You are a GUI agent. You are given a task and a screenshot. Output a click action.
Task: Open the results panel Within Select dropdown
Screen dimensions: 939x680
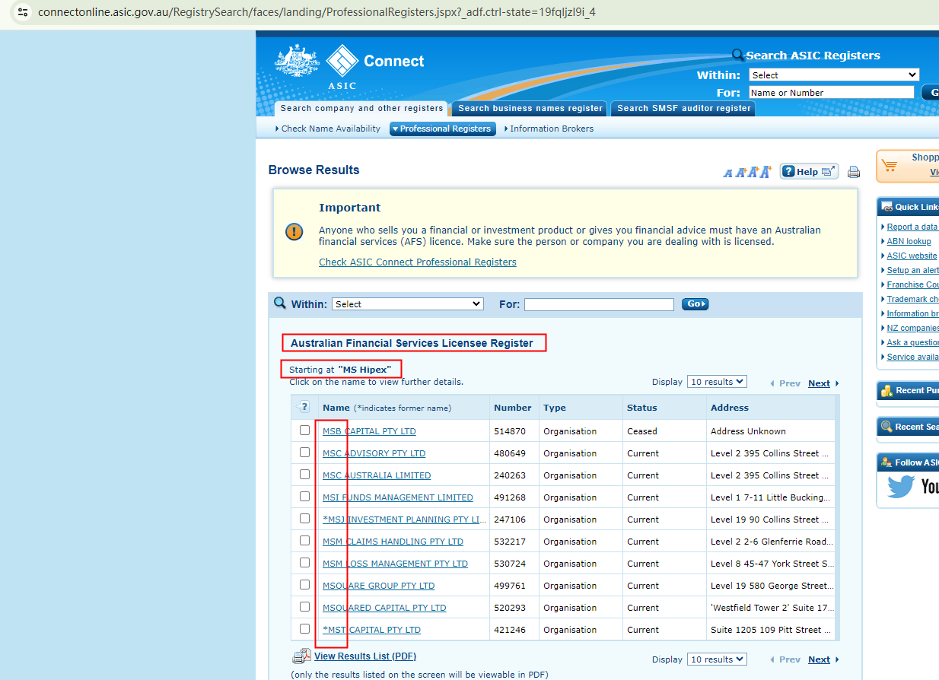coord(408,303)
